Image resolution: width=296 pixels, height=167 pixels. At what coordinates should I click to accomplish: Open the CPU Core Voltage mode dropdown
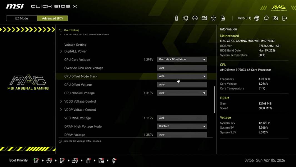coord(182,59)
